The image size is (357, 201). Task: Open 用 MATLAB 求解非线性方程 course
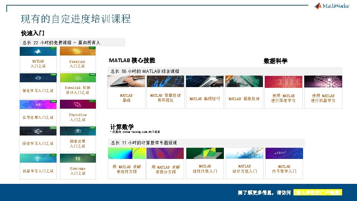[126, 163]
